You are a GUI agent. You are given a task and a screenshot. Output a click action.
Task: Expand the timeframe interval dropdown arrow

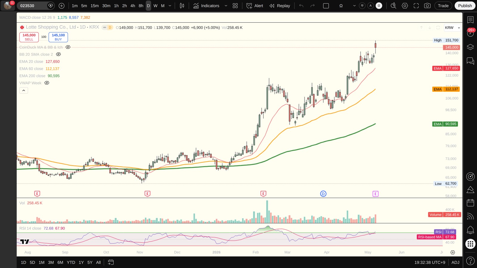(170, 6)
